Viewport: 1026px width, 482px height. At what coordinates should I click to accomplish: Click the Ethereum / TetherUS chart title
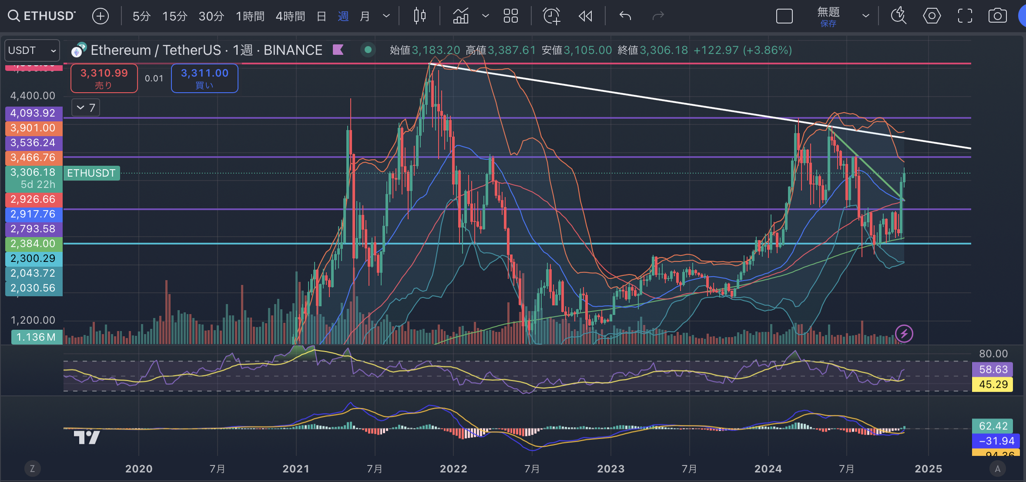206,50
